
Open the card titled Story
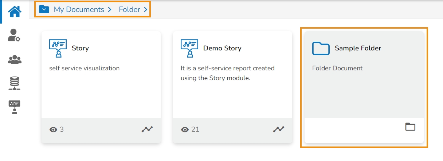[x=80, y=48]
